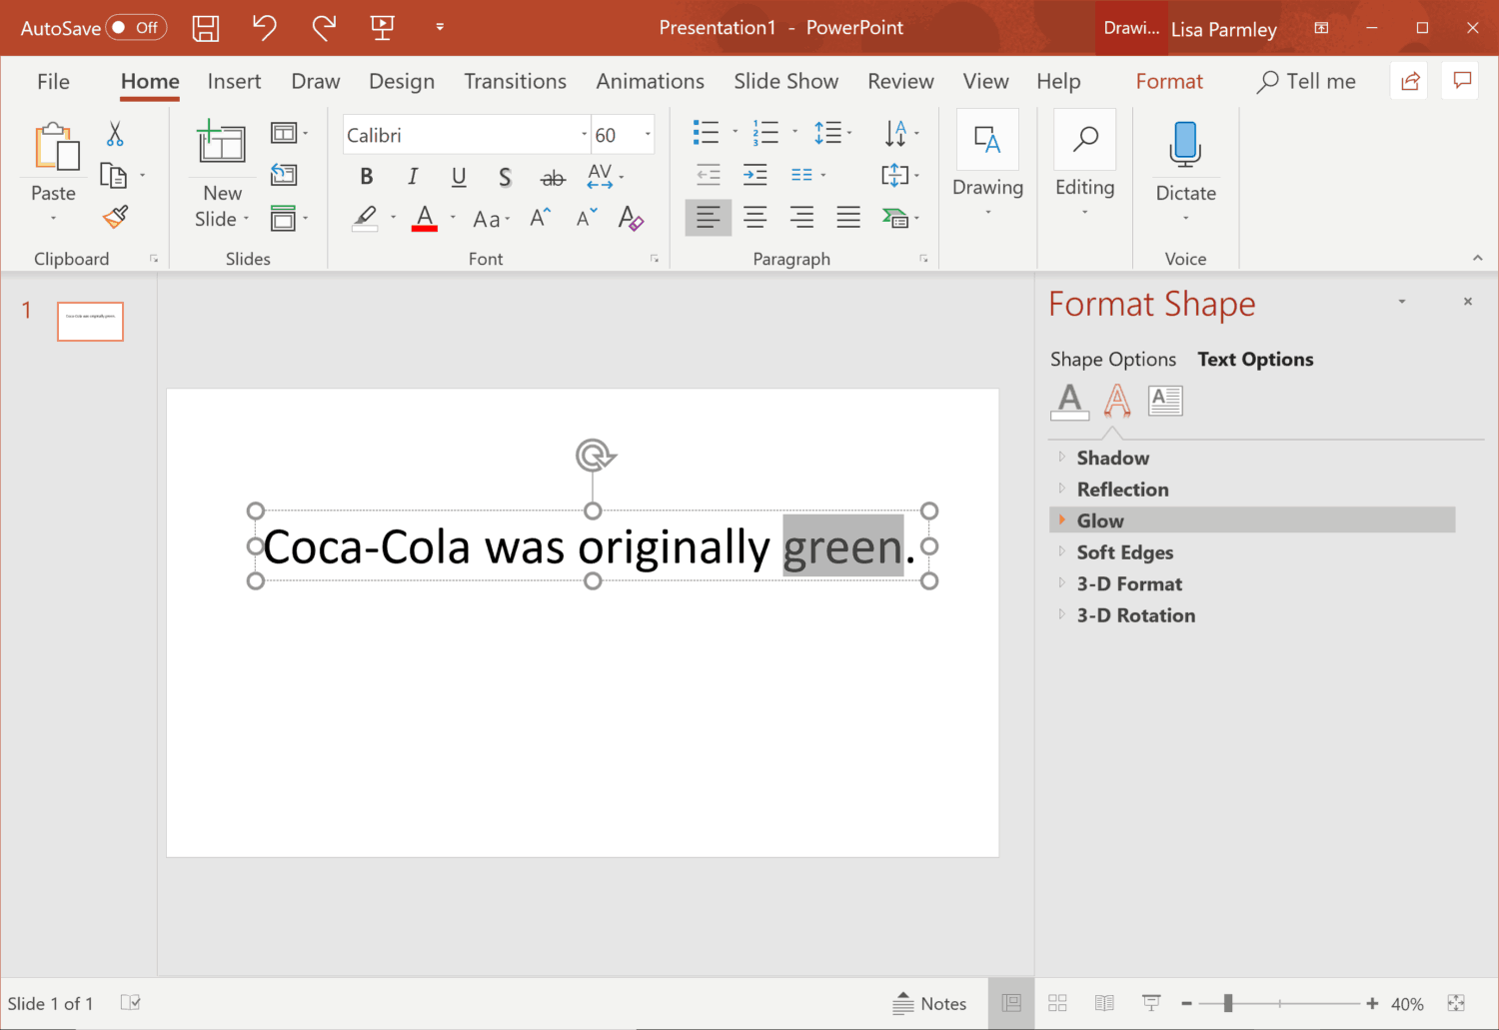Toggle strikethrough formatting
The height and width of the screenshot is (1030, 1499).
tap(553, 178)
